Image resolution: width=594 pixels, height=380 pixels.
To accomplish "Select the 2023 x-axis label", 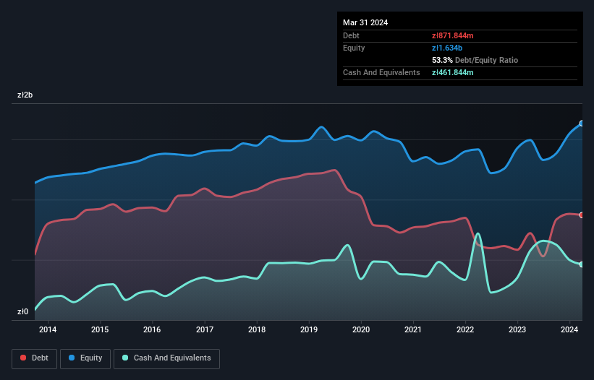I will (x=517, y=329).
